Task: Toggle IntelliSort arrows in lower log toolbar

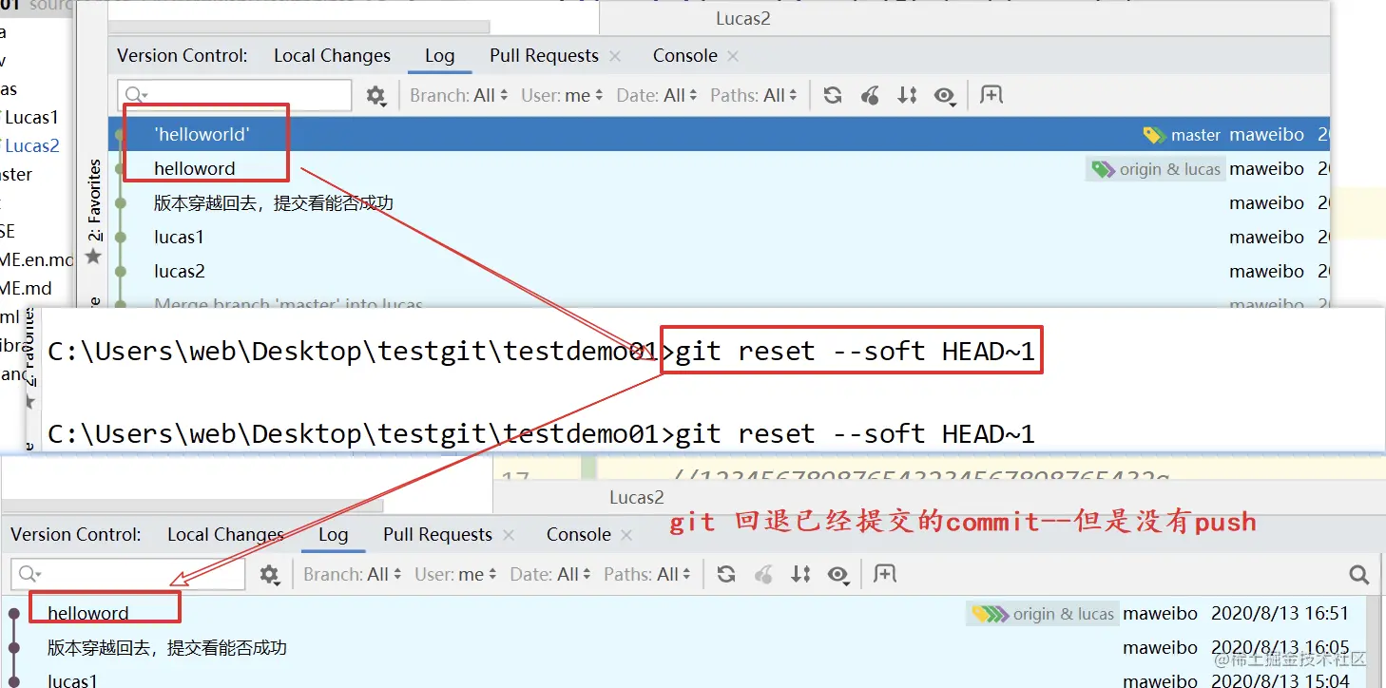Action: [x=800, y=574]
